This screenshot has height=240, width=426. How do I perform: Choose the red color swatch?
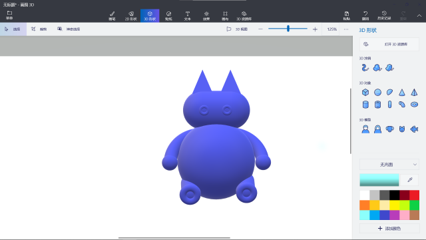click(x=414, y=195)
